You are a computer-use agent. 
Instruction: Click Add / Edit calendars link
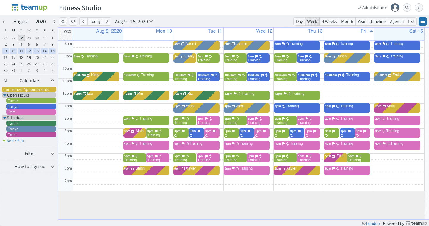click(13, 141)
